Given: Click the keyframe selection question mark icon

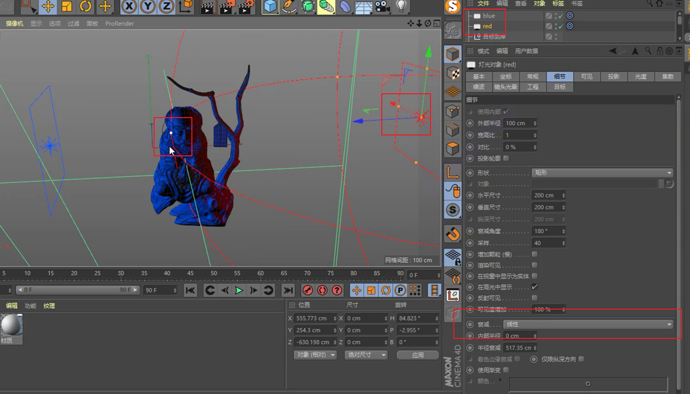Looking at the screenshot, I should 337,290.
